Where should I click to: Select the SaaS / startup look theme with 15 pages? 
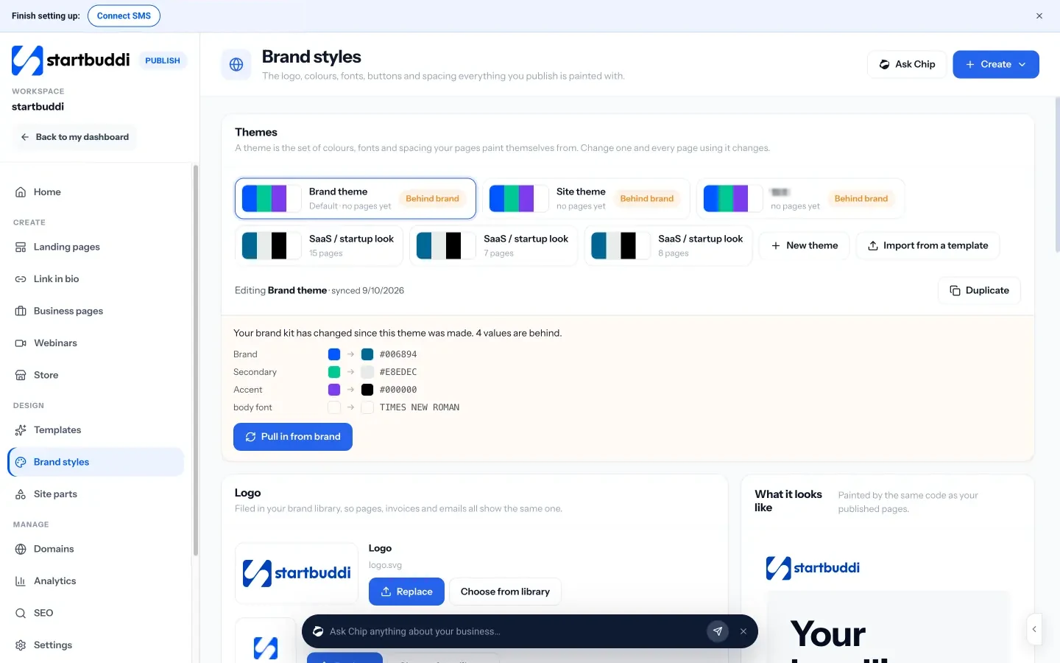tap(319, 245)
